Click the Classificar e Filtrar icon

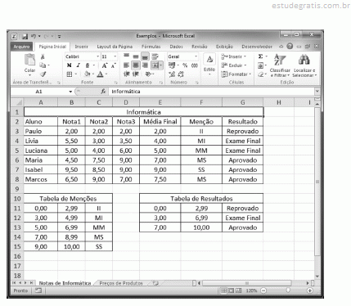point(280,60)
